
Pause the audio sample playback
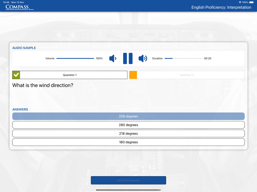click(x=128, y=58)
